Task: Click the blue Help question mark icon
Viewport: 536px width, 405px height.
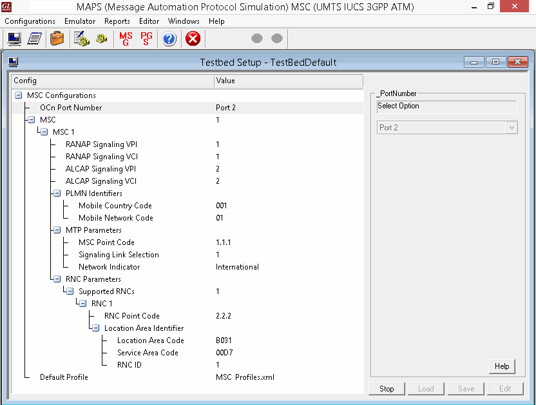Action: pos(168,39)
